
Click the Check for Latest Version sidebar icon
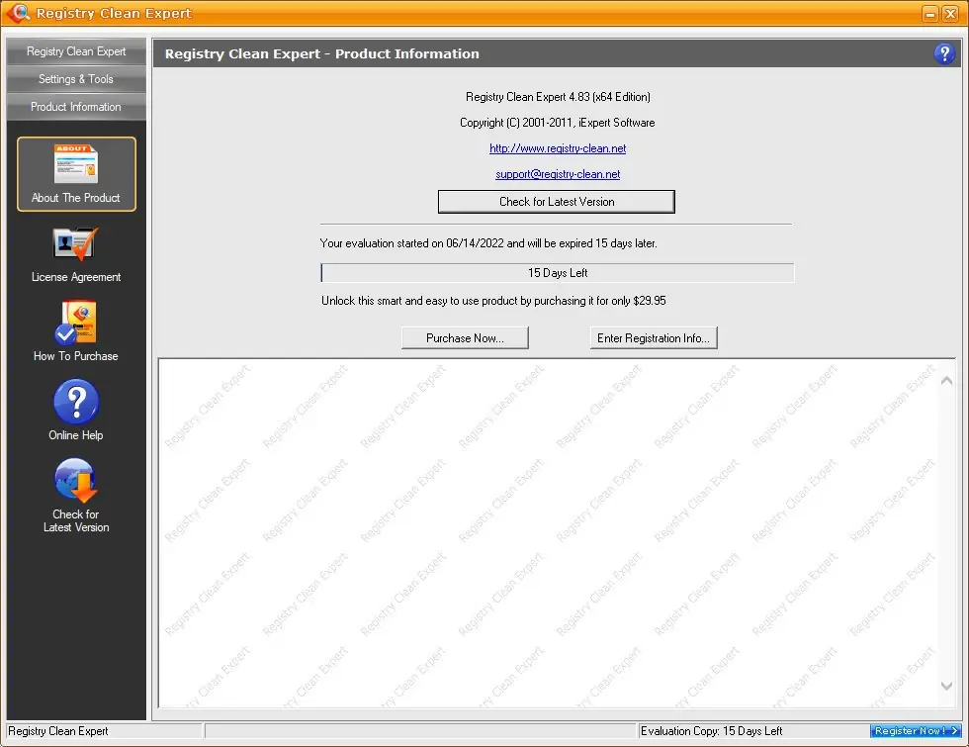(x=76, y=496)
